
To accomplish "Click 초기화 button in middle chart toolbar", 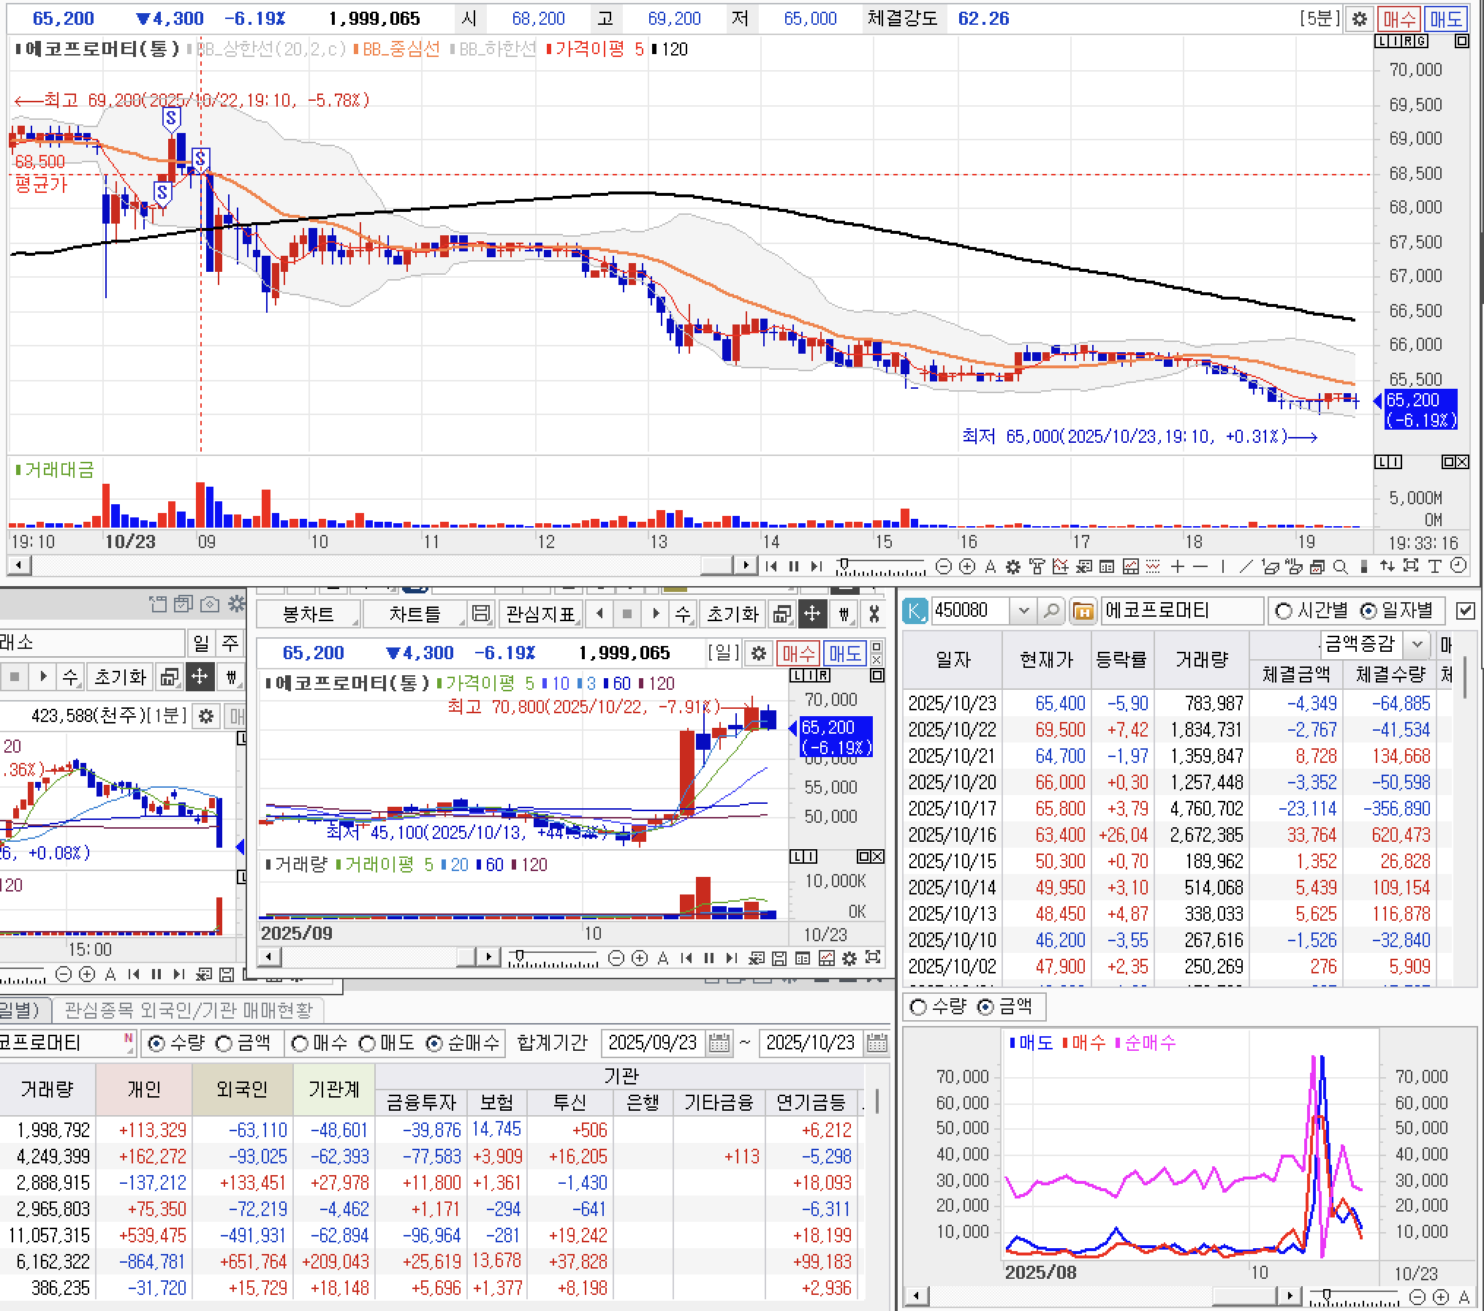I will [x=732, y=614].
